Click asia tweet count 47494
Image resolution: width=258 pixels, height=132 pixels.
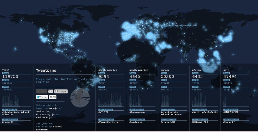pos(230,77)
